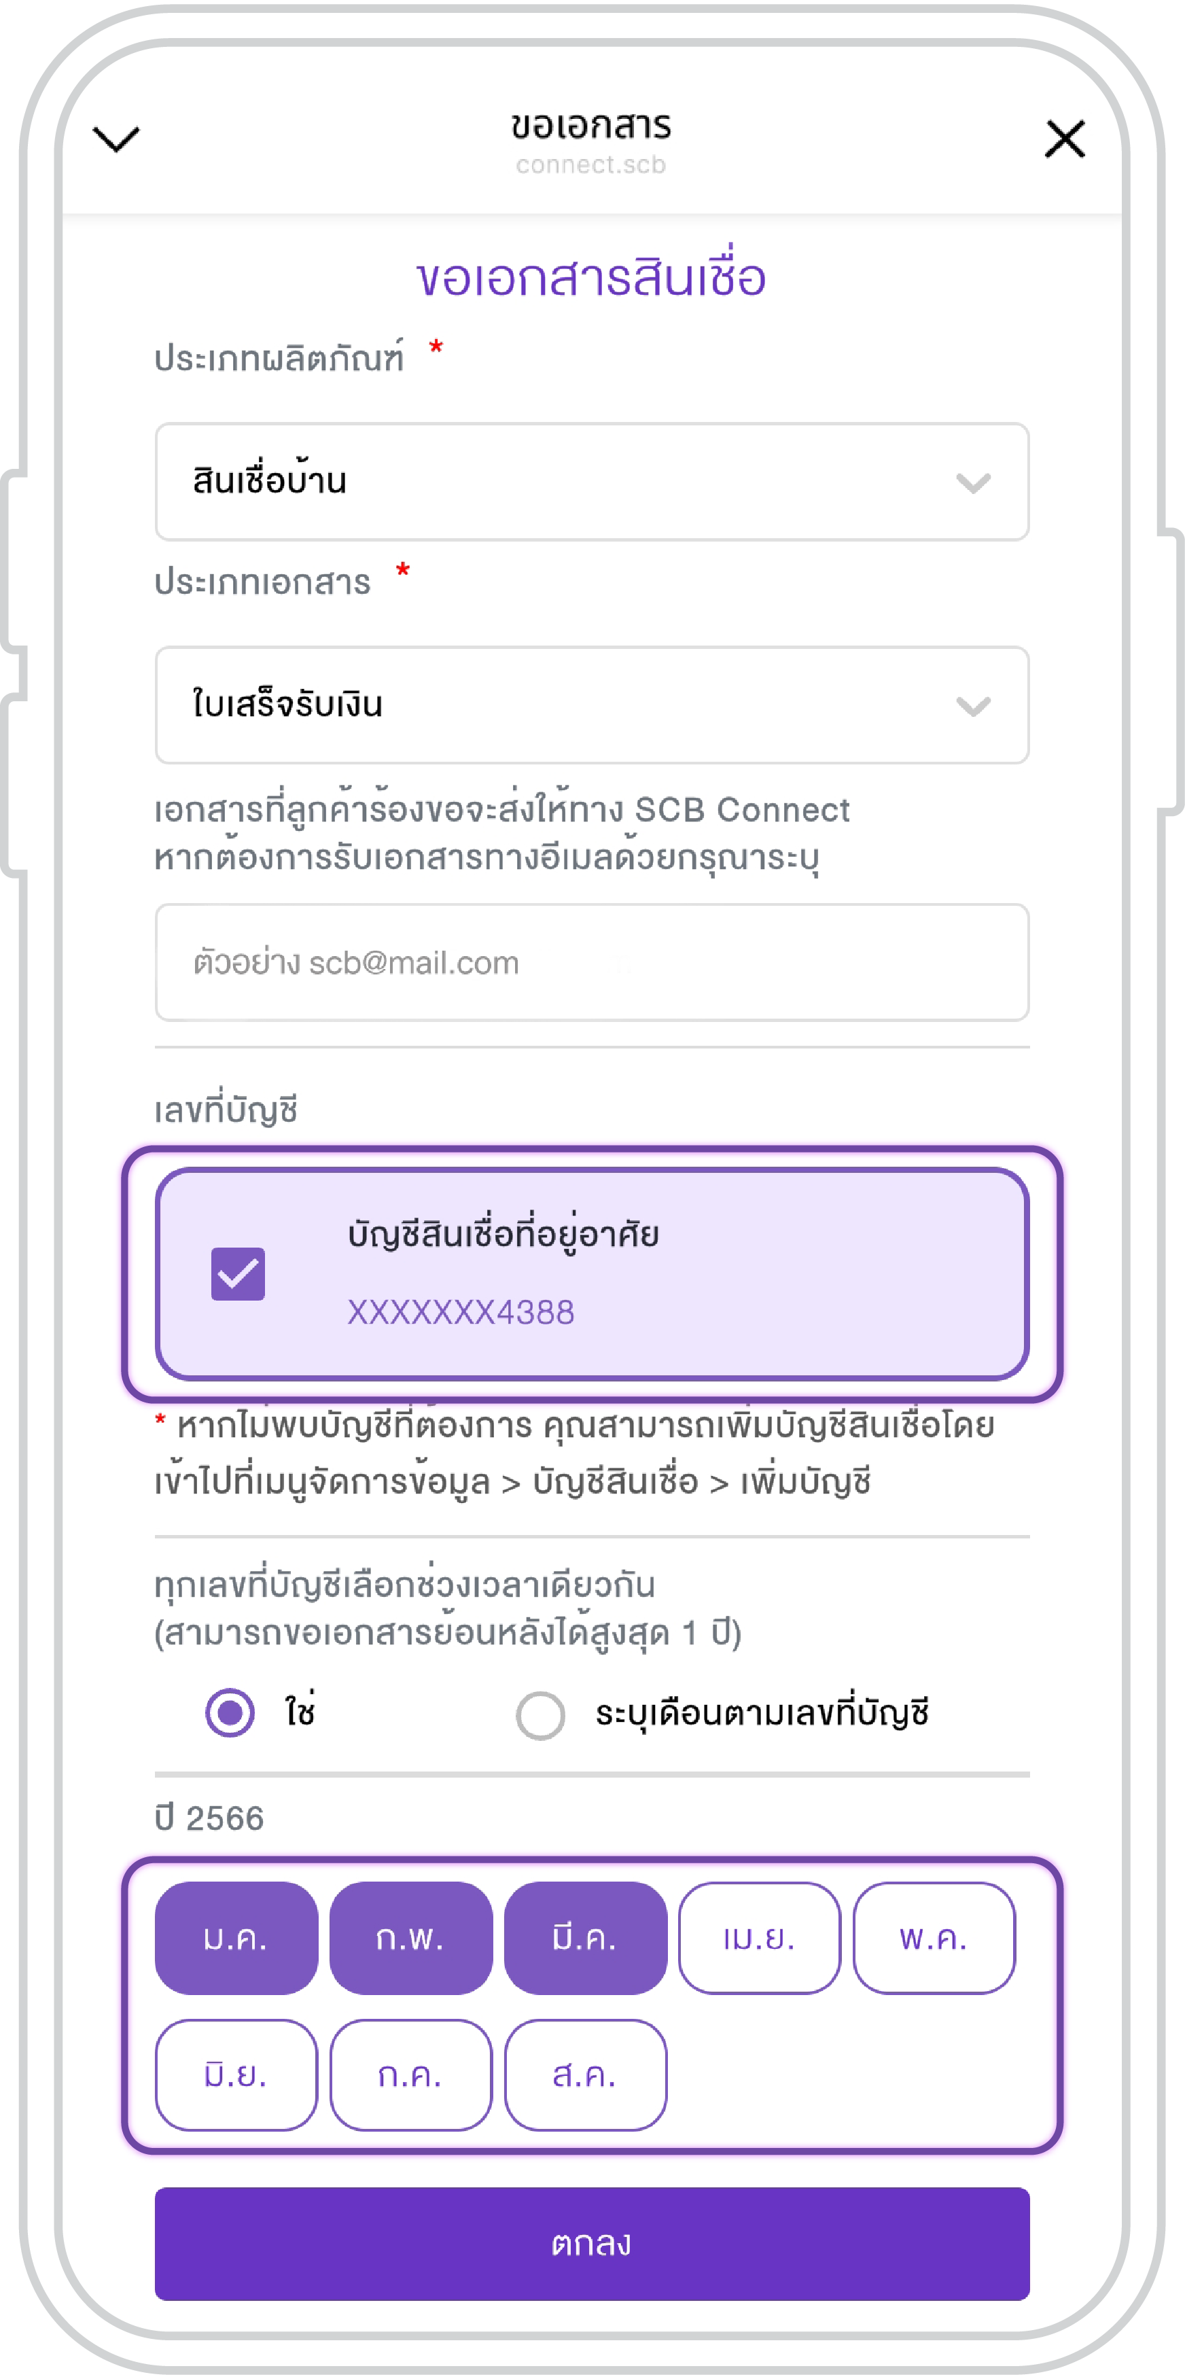Select the มิ.ย. month chip
The height and width of the screenshot is (2379, 1185).
click(x=236, y=2075)
